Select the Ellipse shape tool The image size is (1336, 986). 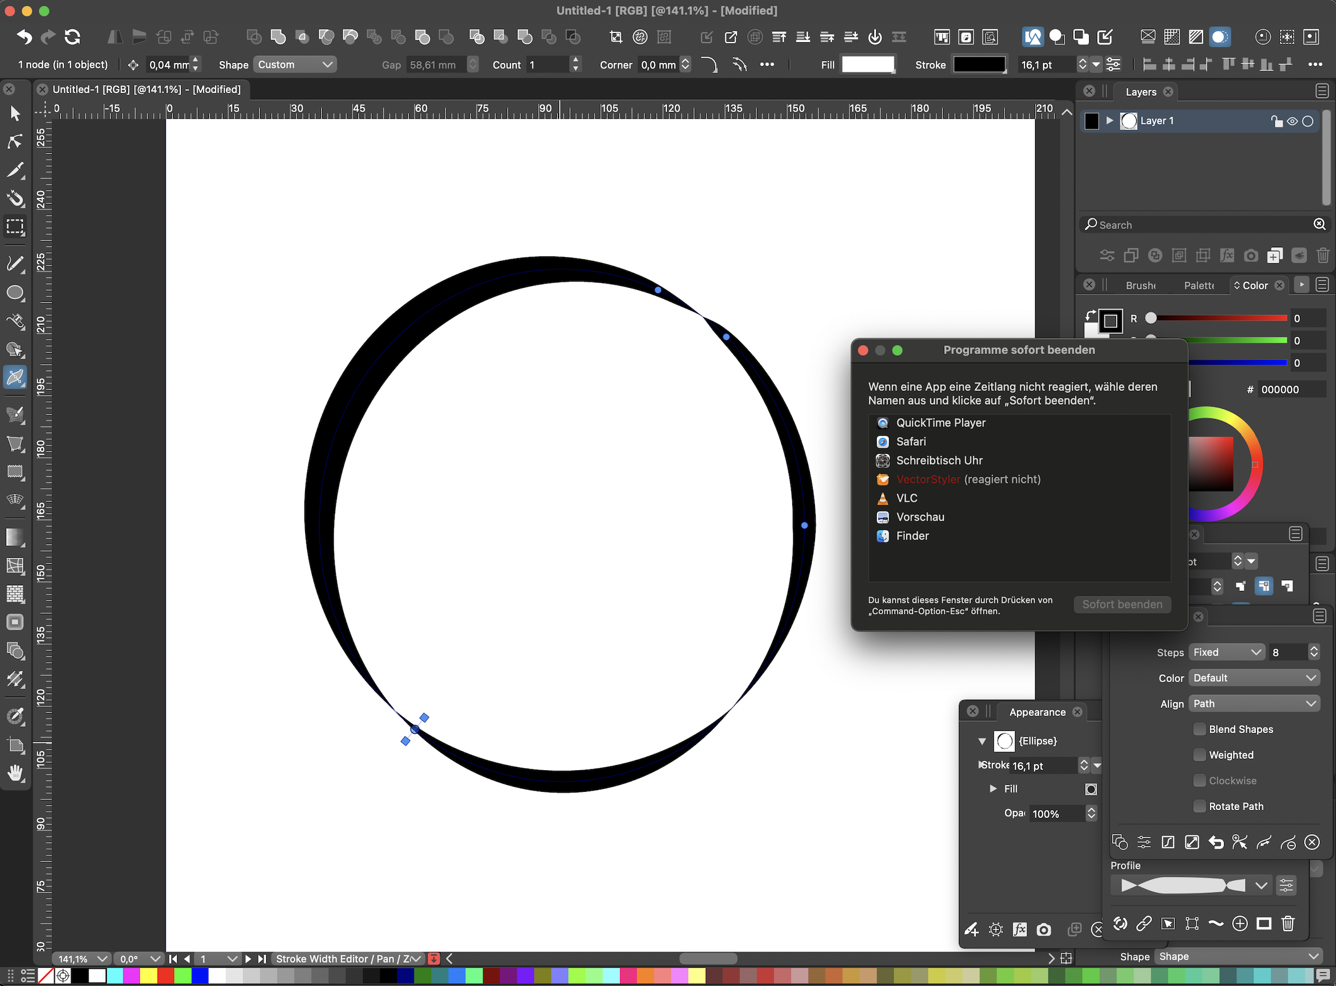coord(15,292)
